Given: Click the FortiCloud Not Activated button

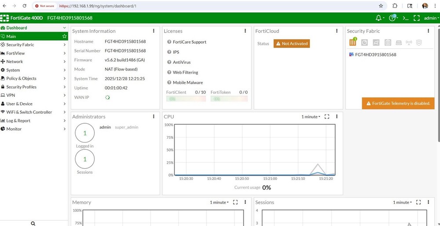Looking at the screenshot, I should point(291,44).
